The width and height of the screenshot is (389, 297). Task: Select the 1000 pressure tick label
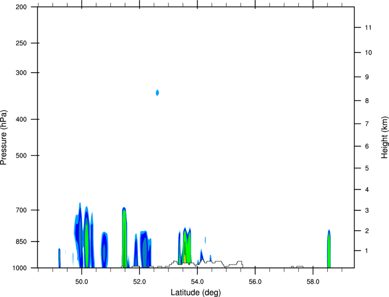[20, 268]
